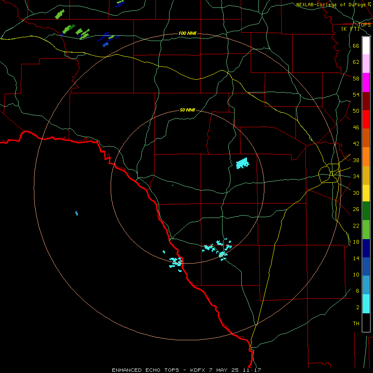The width and height of the screenshot is (373, 373).
Task: Click the white 66 kft legend swatch
Action: click(366, 46)
